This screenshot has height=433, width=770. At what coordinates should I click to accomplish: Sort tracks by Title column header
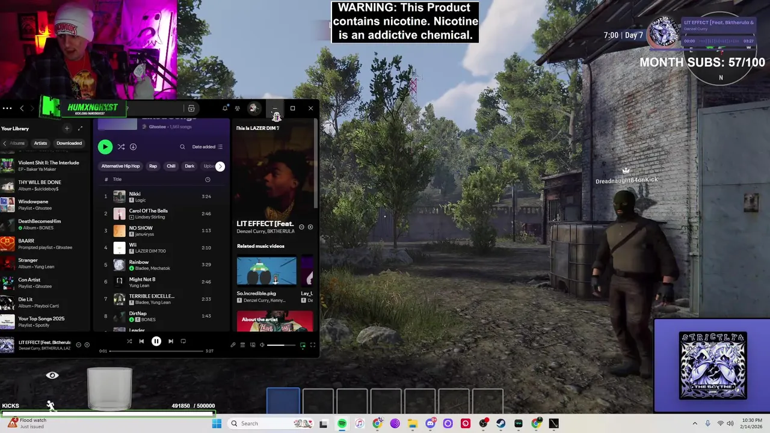point(117,179)
